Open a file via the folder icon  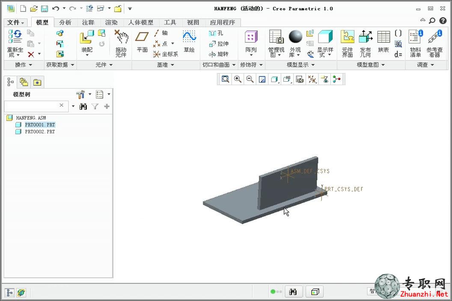pos(34,9)
